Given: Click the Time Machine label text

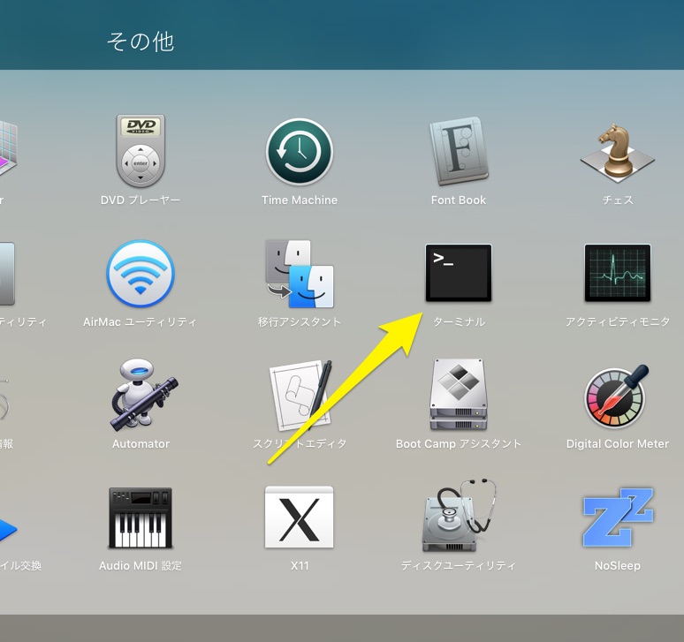Looking at the screenshot, I should (x=300, y=200).
